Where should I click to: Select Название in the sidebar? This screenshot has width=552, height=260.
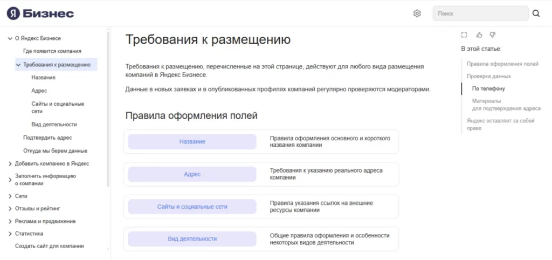coord(43,78)
